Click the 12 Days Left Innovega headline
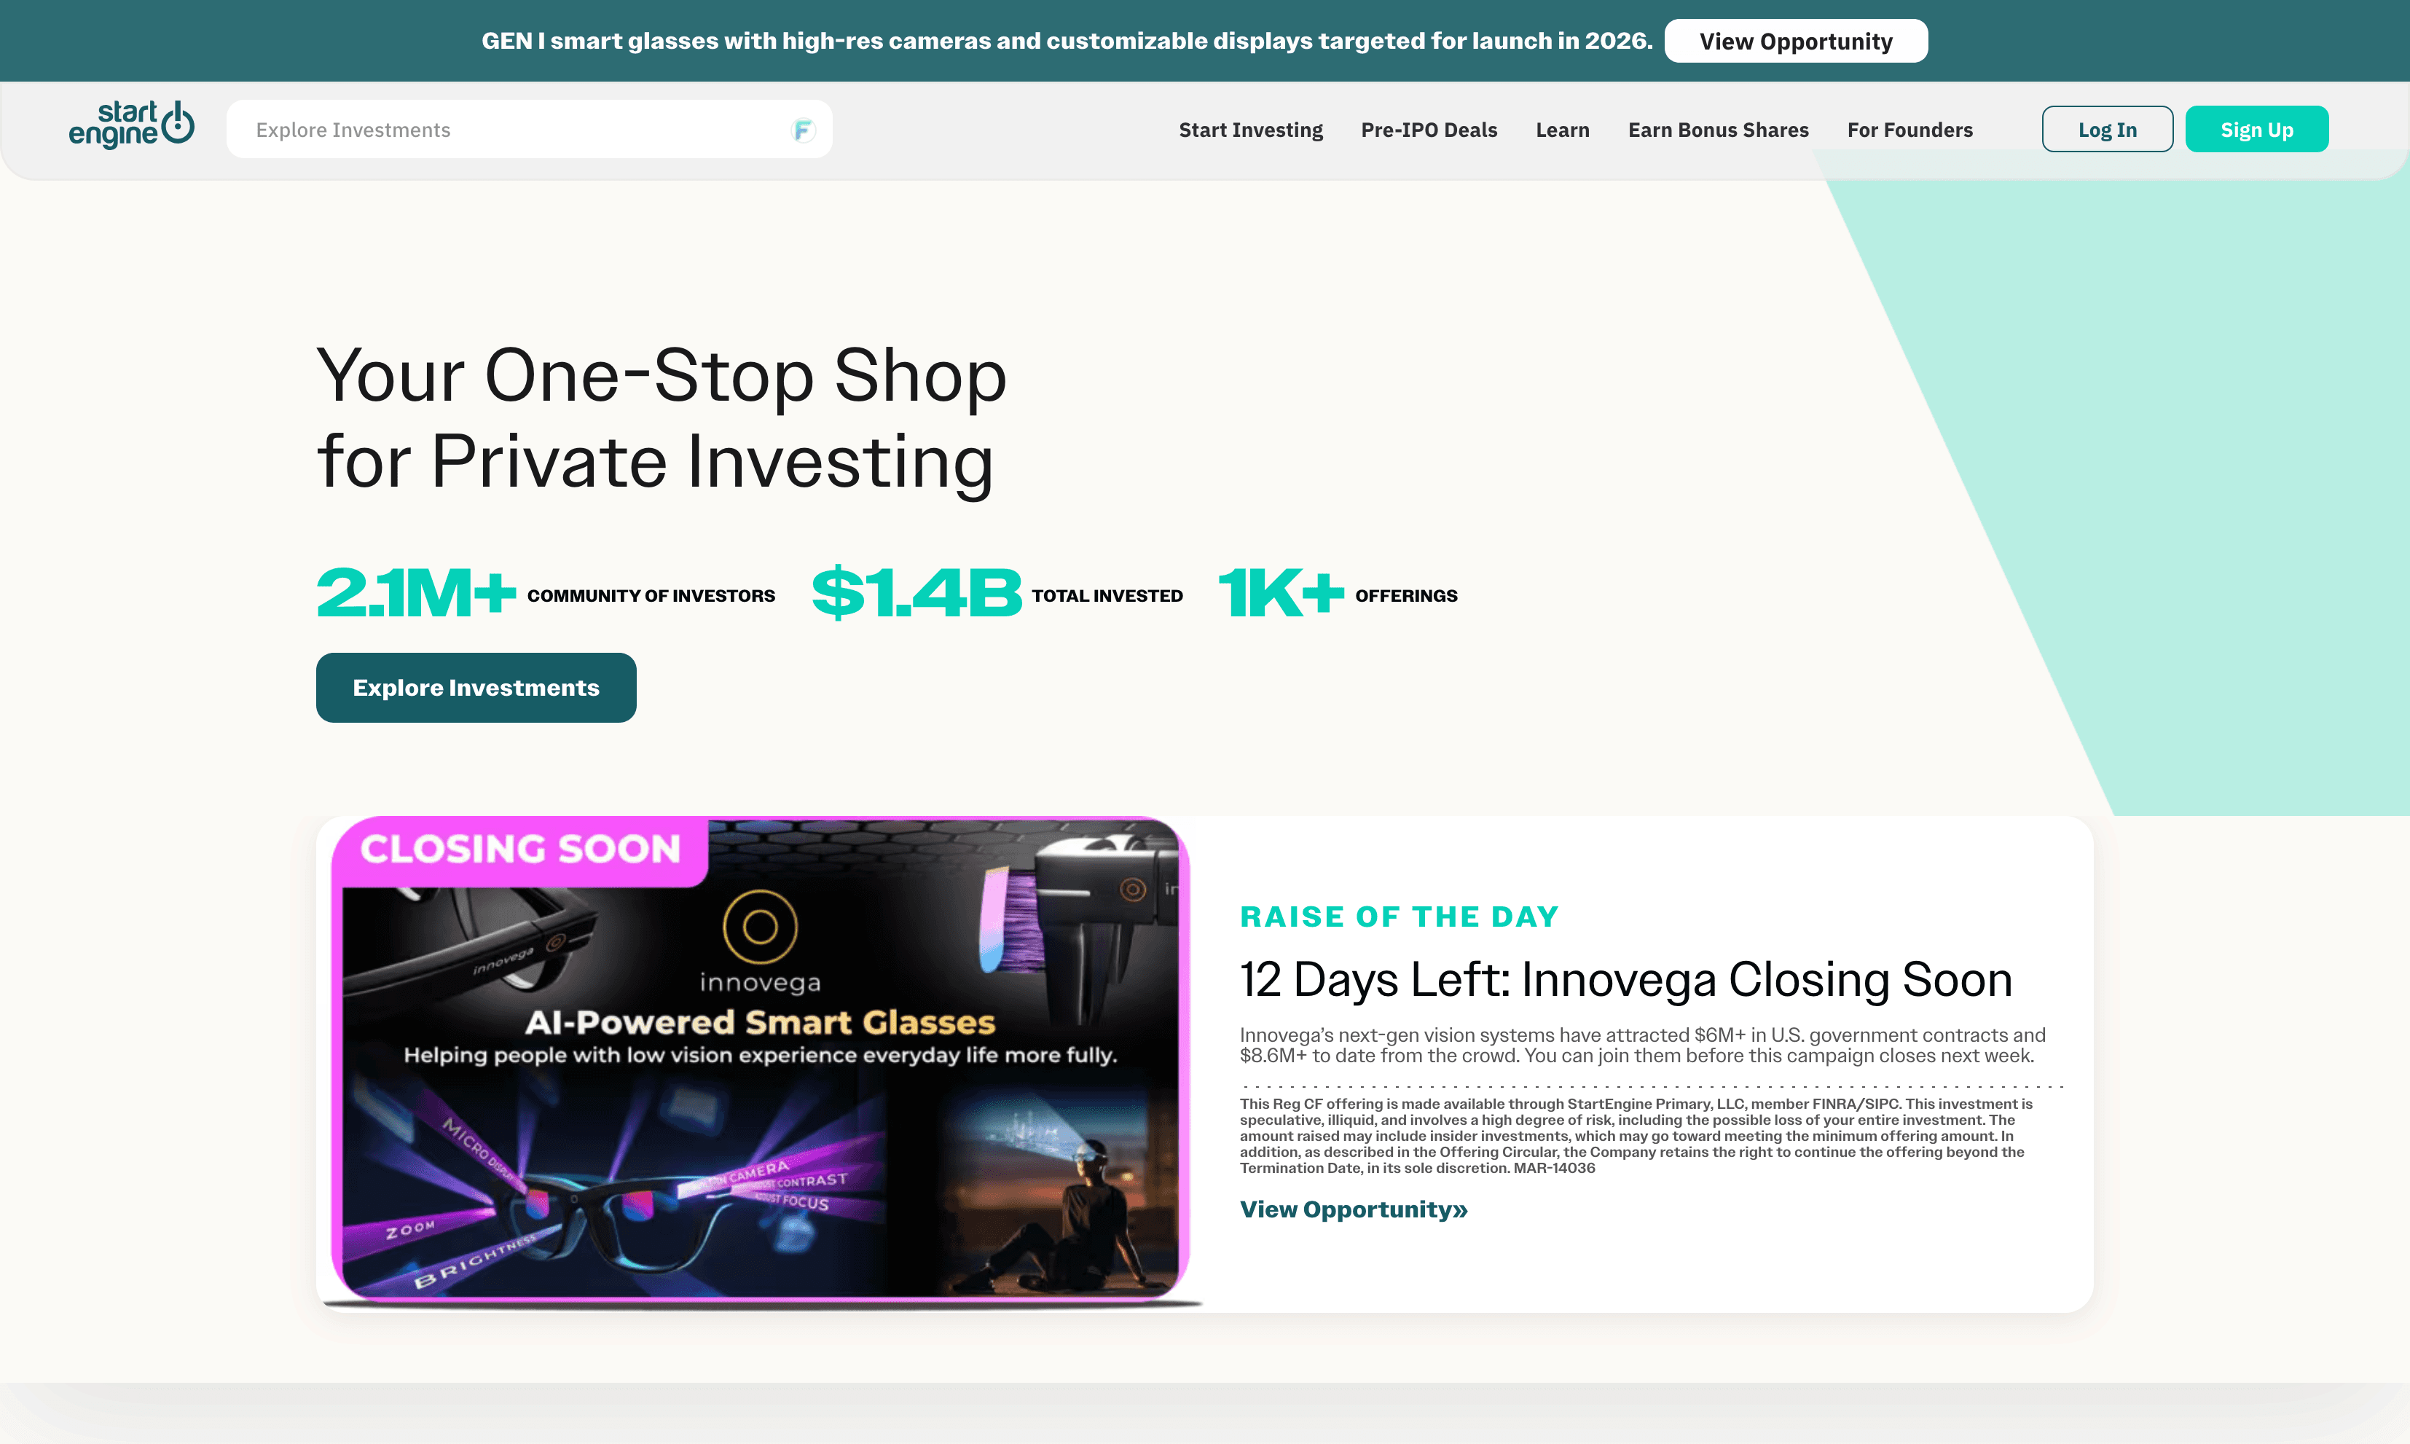The width and height of the screenshot is (2410, 1444). (1626, 979)
